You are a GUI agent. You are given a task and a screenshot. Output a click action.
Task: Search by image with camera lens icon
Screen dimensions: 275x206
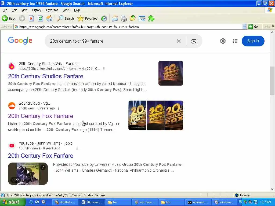(194, 41)
